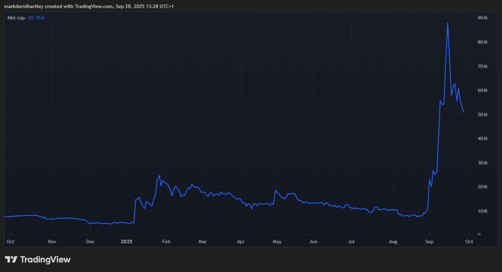
Task: Click the TradingView wordmark text
Action: tap(45, 259)
